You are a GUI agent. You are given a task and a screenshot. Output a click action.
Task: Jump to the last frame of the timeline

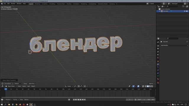(x=85, y=100)
